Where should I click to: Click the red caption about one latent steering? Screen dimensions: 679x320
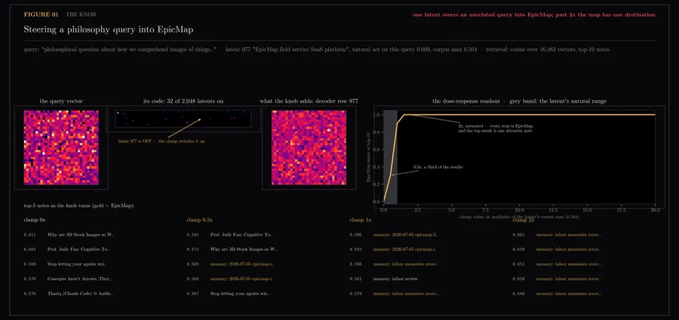(534, 15)
